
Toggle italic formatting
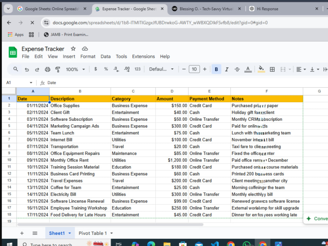(x=227, y=69)
